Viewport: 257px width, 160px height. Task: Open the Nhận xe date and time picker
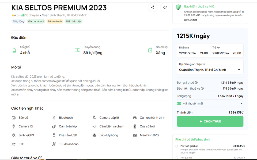193,50
